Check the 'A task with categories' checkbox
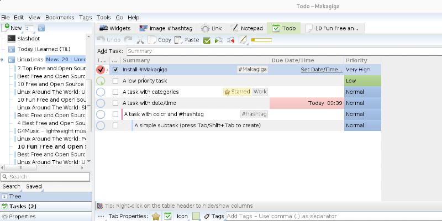The image size is (442, 221). (115, 92)
